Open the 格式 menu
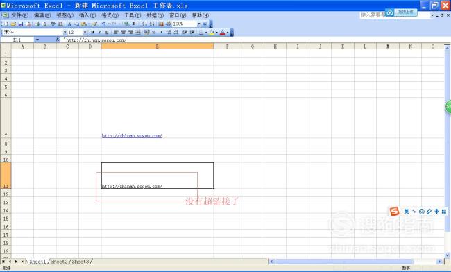The height and width of the screenshot is (272, 451). click(110, 15)
